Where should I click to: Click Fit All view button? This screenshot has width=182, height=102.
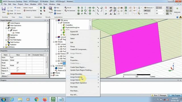coord(68,8)
